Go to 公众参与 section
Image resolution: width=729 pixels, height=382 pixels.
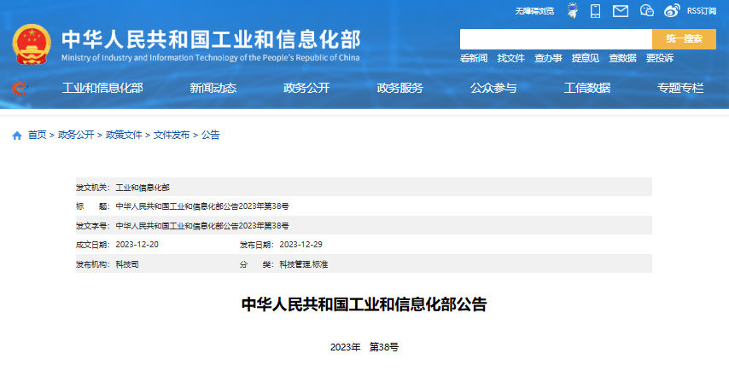coord(493,88)
